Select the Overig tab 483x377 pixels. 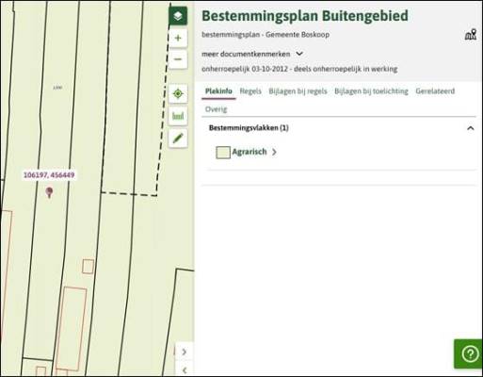(216, 109)
